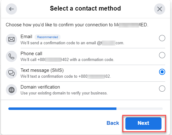Select the Email radio button

pyautogui.click(x=162, y=38)
